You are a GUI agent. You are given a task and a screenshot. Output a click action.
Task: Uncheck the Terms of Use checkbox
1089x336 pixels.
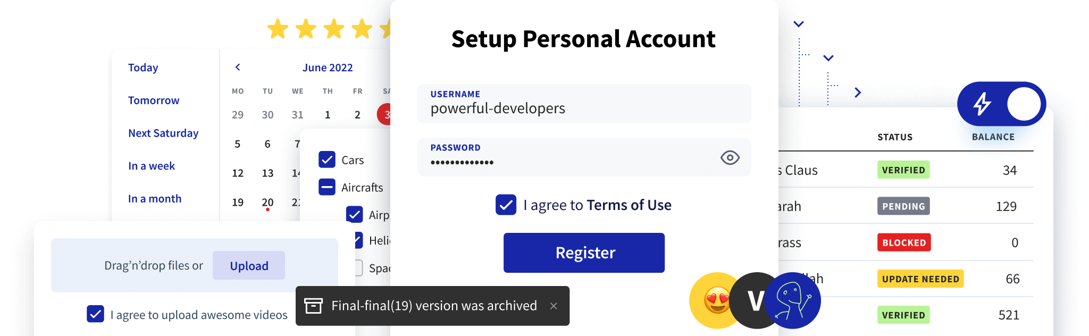point(506,205)
